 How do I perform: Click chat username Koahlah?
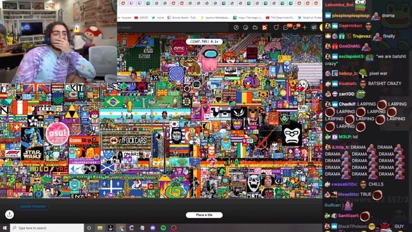click(x=348, y=84)
